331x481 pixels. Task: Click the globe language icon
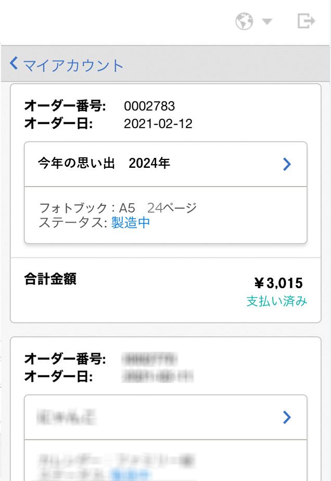click(x=244, y=21)
